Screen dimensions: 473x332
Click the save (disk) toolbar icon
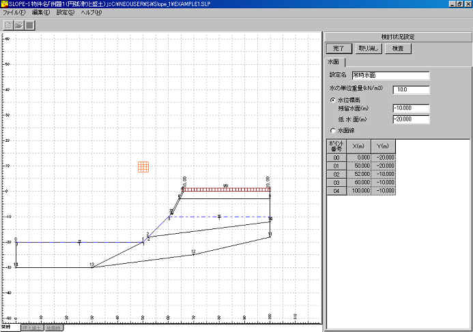[x=30, y=25]
